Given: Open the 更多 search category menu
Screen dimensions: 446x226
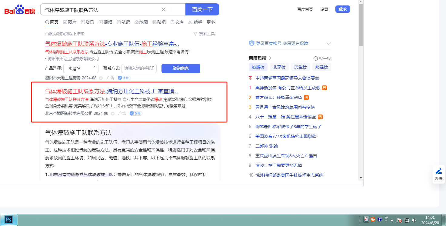Looking at the screenshot, I should [211, 22].
